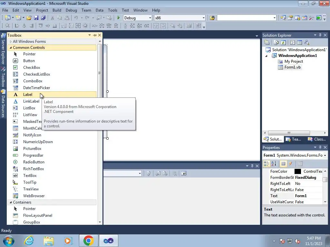Select the Button control in Toolbox
Viewport: 330px width, 247px height.
click(52, 61)
